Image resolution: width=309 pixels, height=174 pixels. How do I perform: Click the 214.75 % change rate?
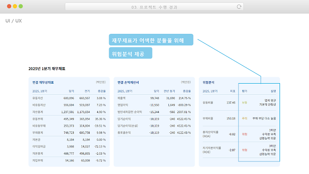tap(184, 98)
